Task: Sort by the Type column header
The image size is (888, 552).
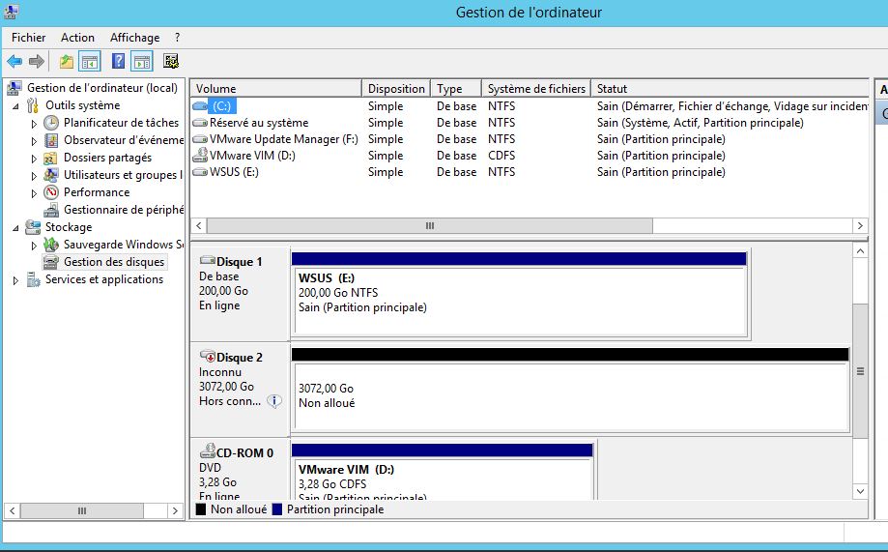Action: point(456,88)
